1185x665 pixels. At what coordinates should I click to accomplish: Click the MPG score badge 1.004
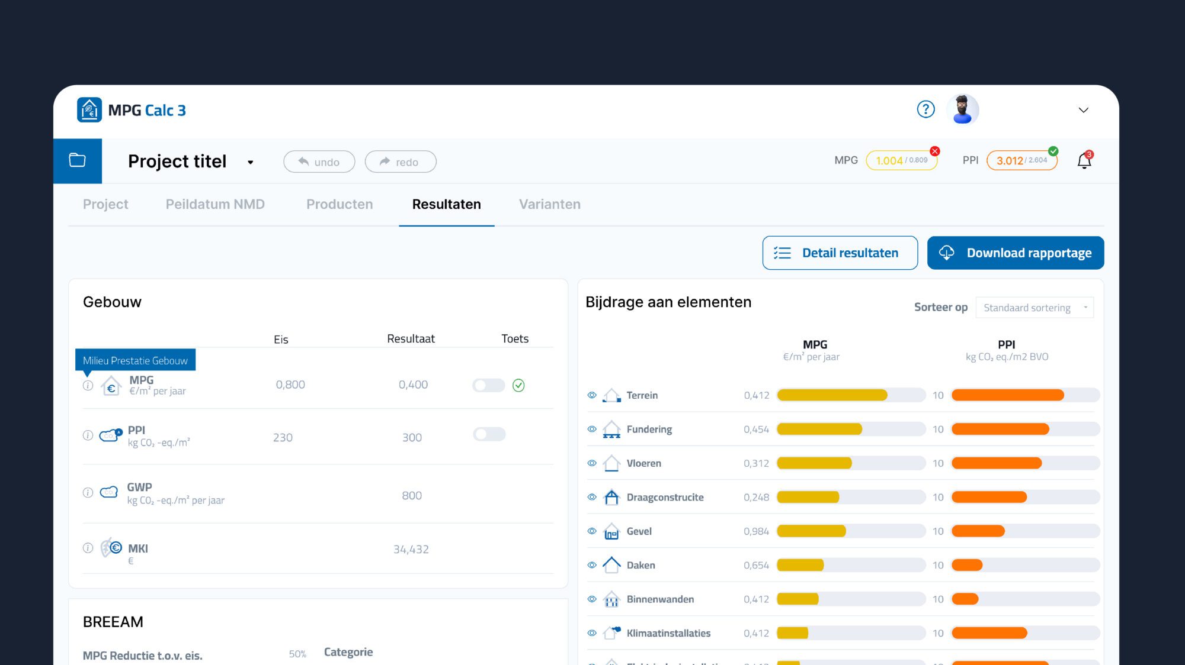901,160
